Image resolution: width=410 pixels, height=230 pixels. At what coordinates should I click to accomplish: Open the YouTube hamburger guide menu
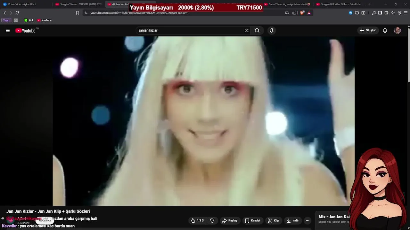pos(8,30)
